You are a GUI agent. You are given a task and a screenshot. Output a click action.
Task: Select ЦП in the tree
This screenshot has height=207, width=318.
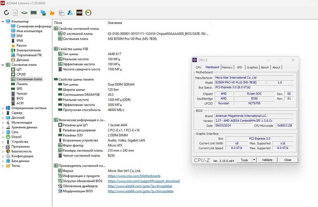click(16, 70)
